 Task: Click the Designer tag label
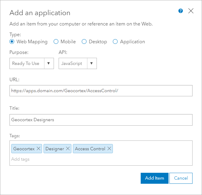(55, 149)
